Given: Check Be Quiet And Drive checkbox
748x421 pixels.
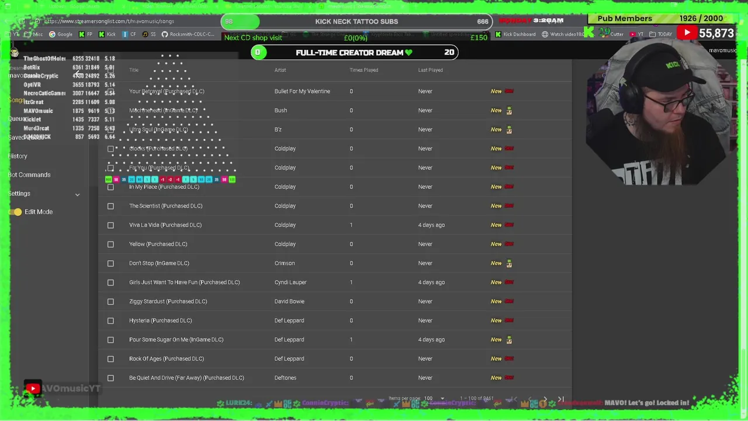Looking at the screenshot, I should [x=110, y=378].
